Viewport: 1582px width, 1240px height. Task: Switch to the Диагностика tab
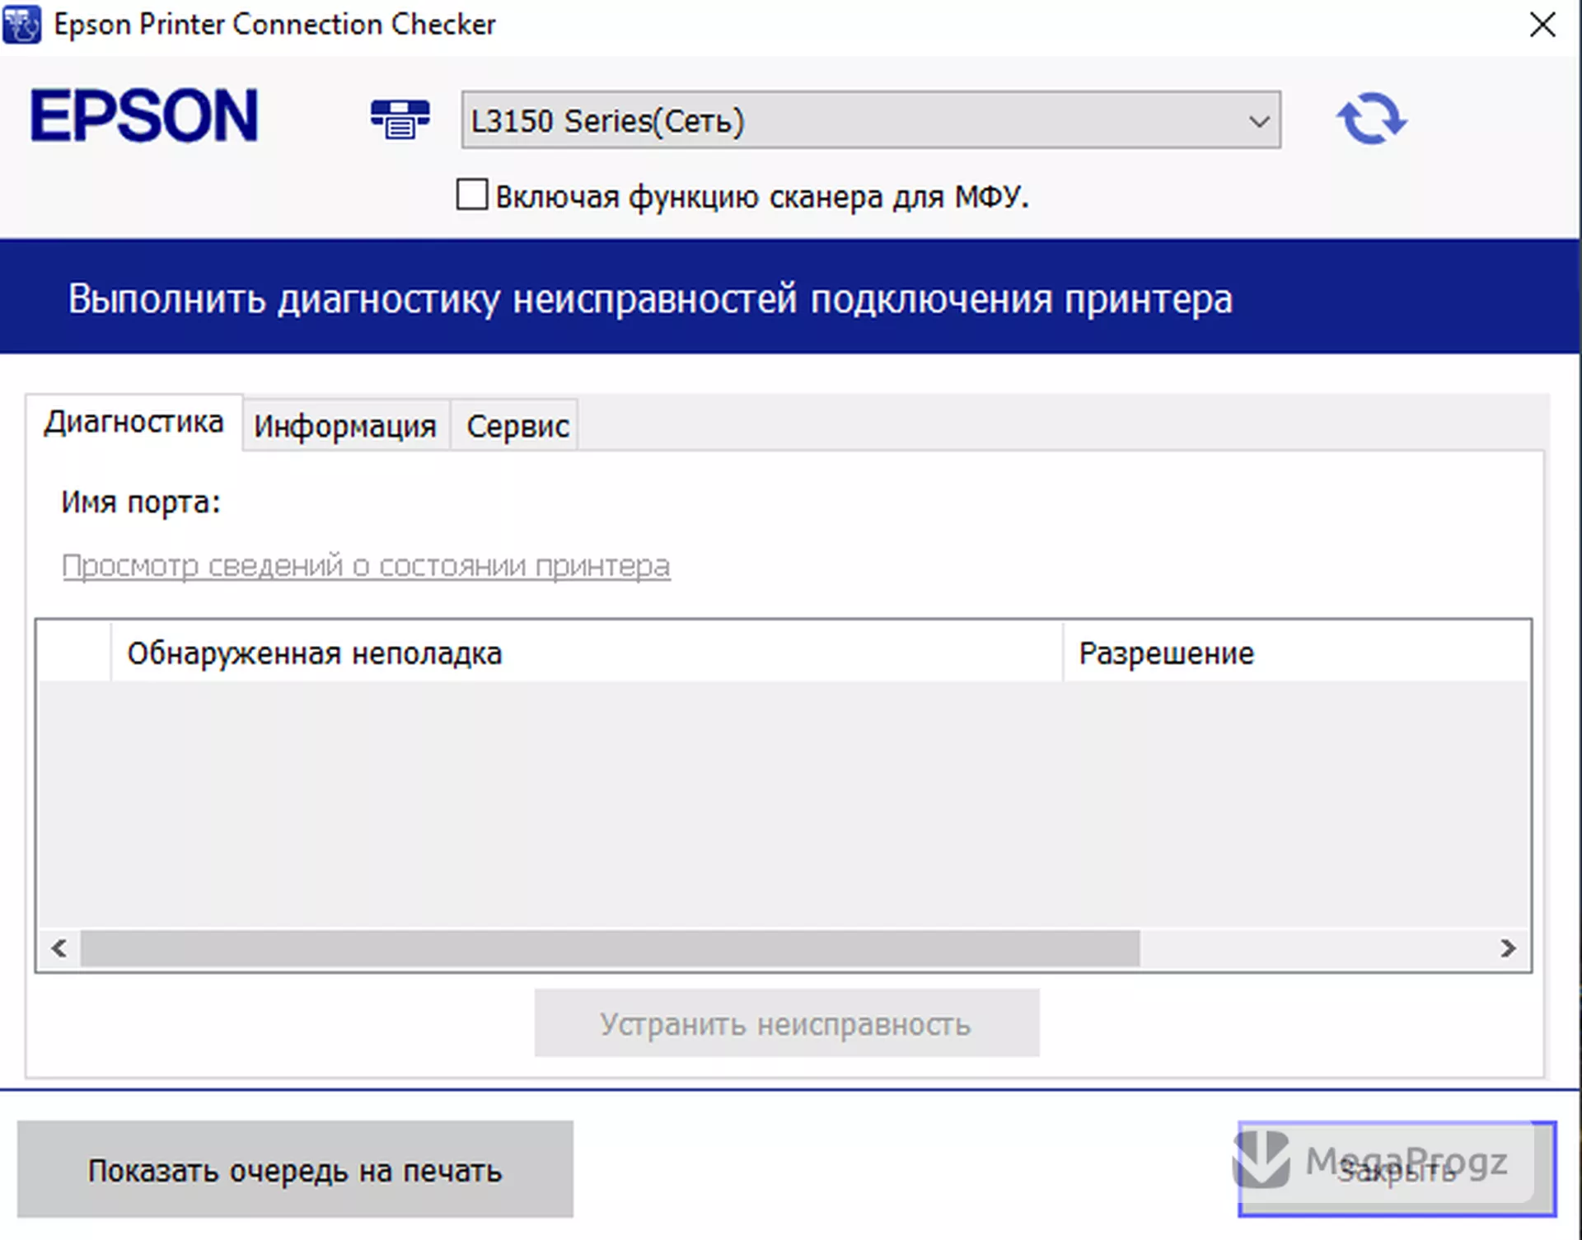click(134, 422)
